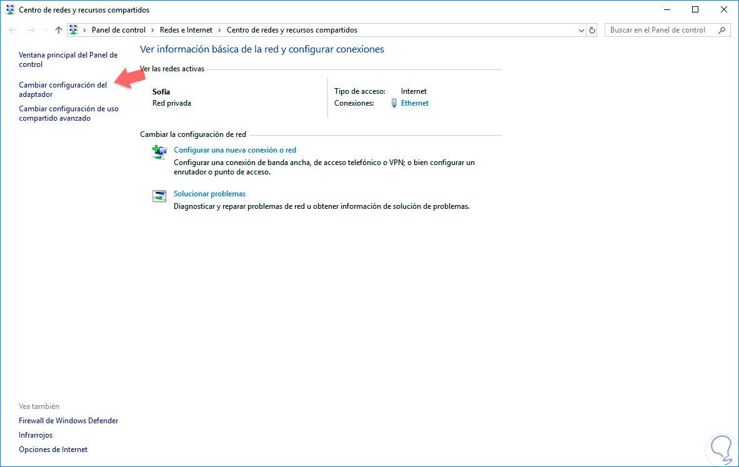Image resolution: width=739 pixels, height=467 pixels.
Task: Click the back navigation arrow
Action: [x=12, y=29]
